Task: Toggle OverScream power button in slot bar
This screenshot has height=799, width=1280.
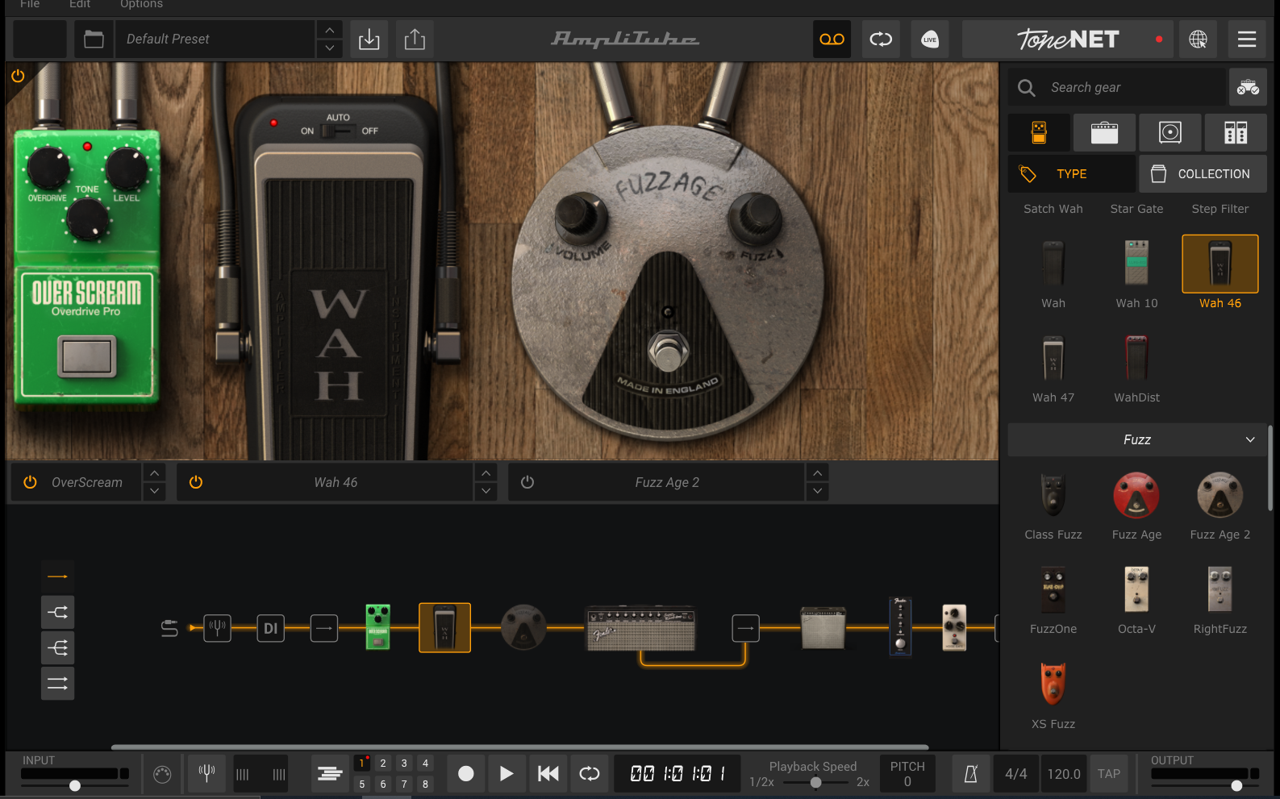Action: click(30, 482)
